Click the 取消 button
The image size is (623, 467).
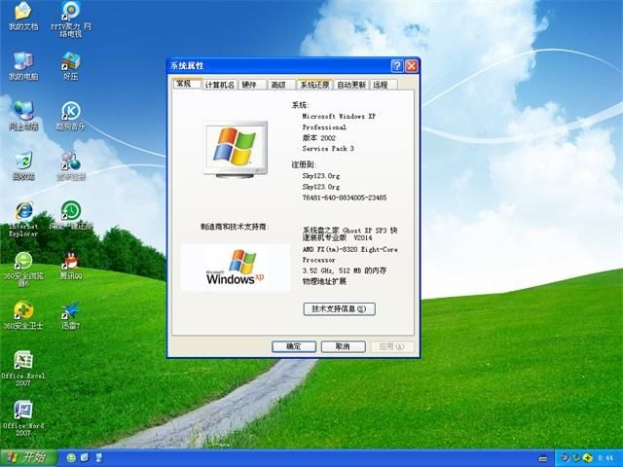343,346
